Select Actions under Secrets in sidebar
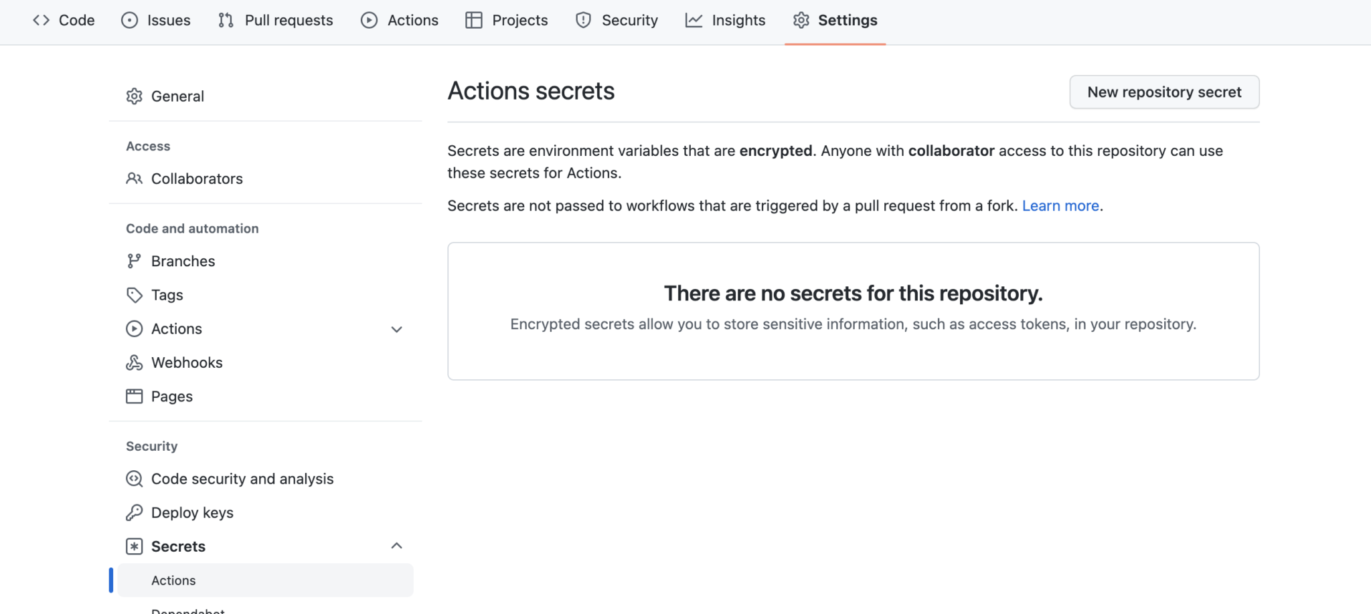Image resolution: width=1371 pixels, height=614 pixels. click(x=173, y=581)
